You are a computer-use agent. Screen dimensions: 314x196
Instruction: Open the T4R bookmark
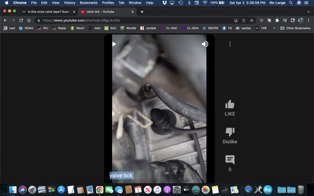[261, 28]
